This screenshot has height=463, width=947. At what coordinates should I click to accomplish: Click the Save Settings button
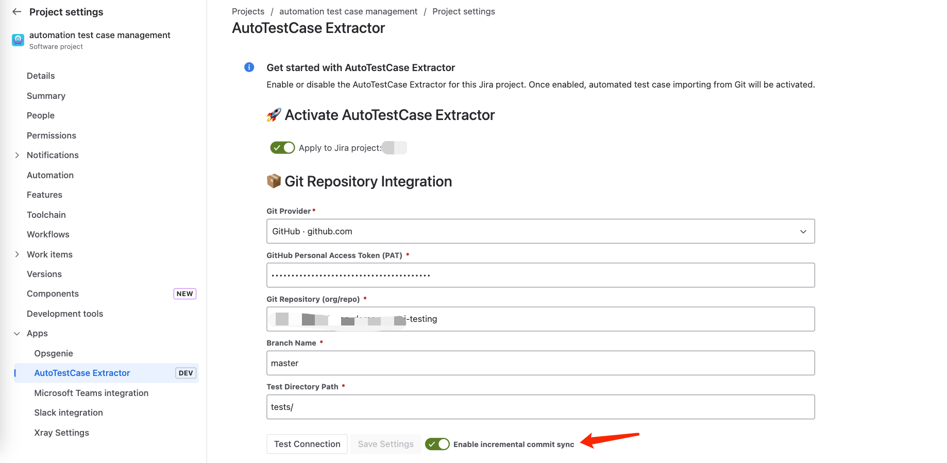385,444
